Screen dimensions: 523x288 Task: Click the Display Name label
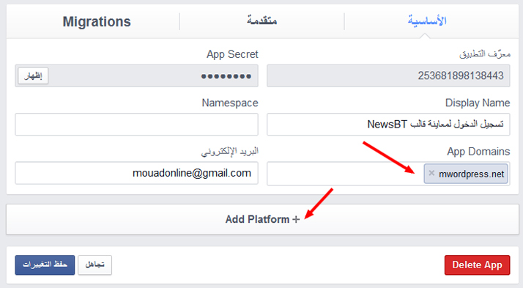click(x=478, y=103)
